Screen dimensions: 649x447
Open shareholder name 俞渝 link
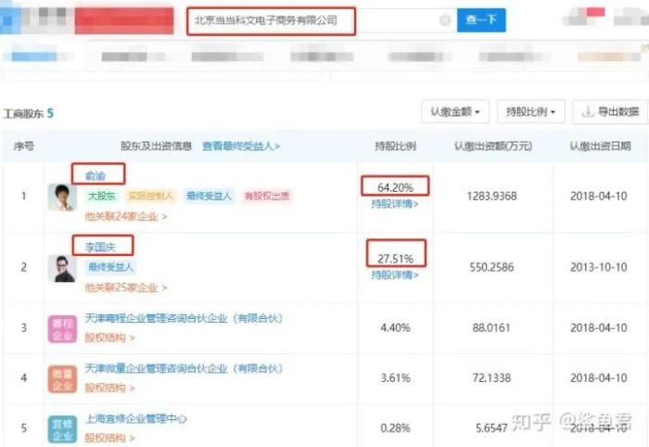(x=97, y=173)
